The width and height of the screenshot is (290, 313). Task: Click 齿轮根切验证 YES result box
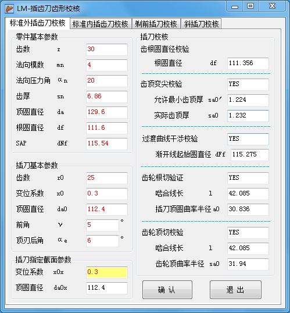(x=248, y=178)
